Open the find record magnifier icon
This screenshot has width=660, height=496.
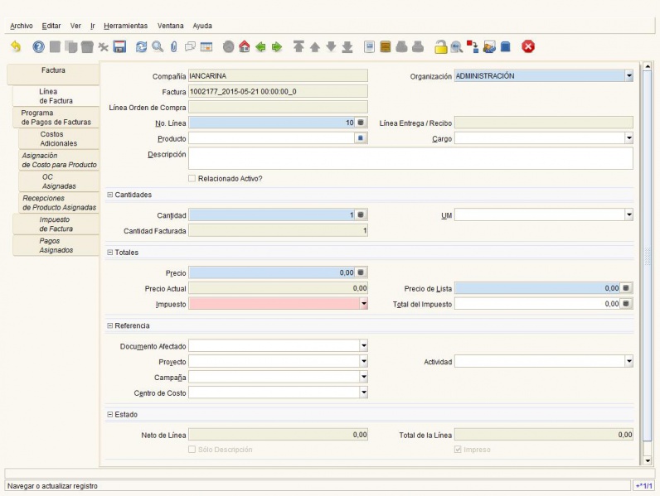pos(158,46)
